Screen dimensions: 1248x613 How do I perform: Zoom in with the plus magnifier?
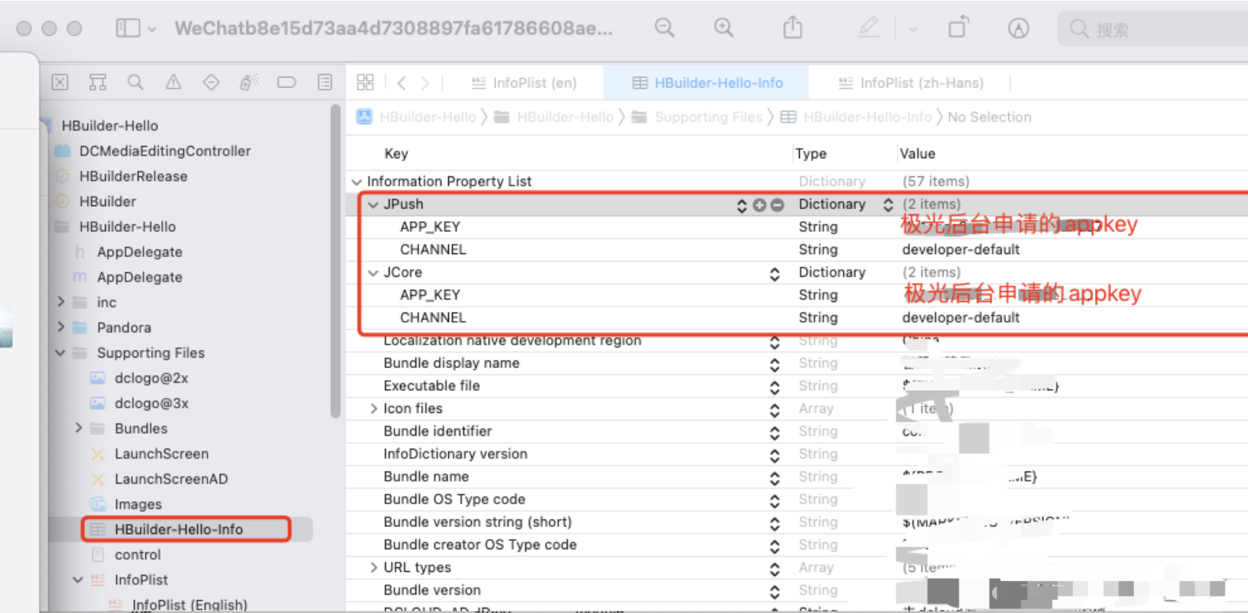724,28
